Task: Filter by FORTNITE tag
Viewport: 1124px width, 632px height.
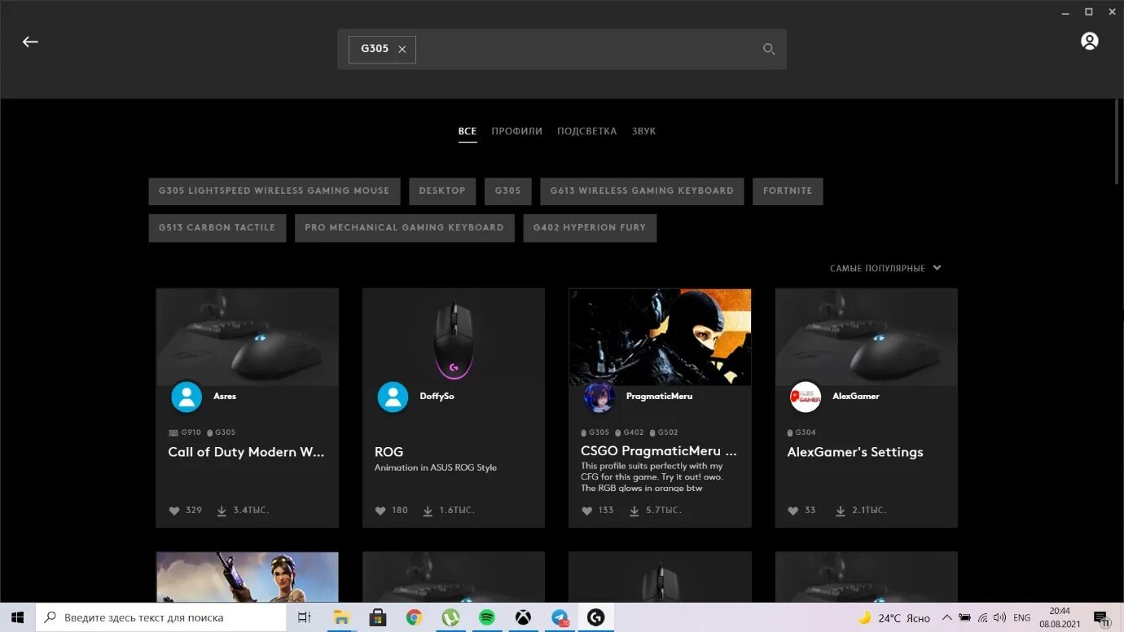Action: click(788, 191)
